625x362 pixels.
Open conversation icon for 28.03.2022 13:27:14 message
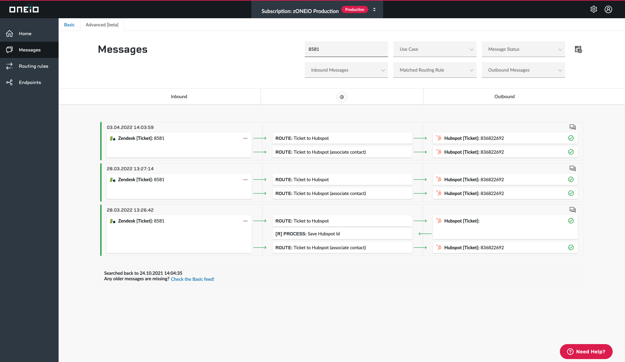click(573, 169)
